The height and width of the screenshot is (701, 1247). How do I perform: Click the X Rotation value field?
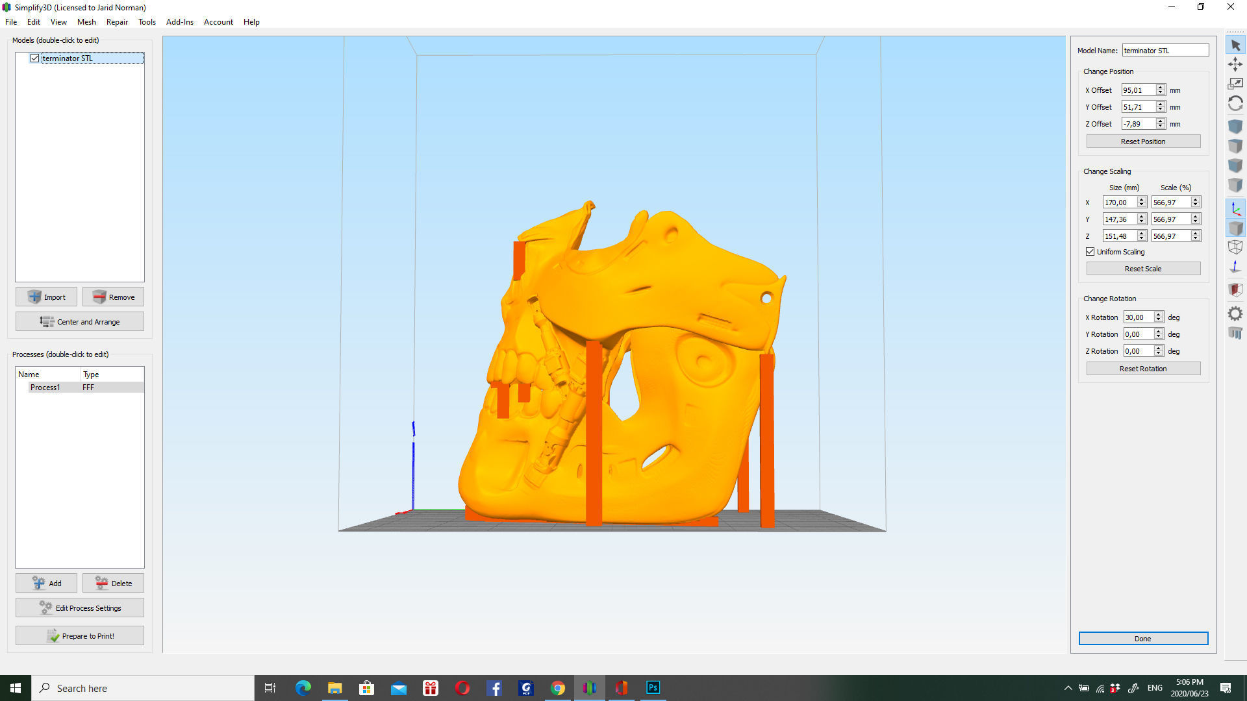tap(1139, 317)
